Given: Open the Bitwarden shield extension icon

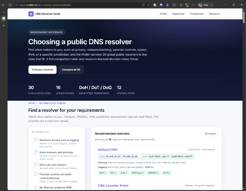Looking at the screenshot, I should (x=155, y=5).
